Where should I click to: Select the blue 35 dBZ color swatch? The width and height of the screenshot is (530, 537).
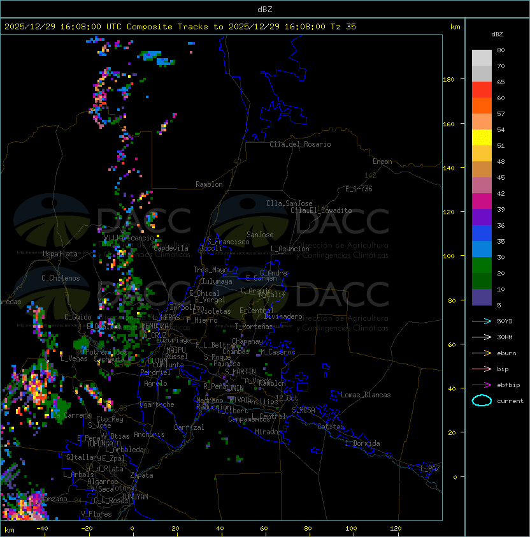click(x=482, y=233)
